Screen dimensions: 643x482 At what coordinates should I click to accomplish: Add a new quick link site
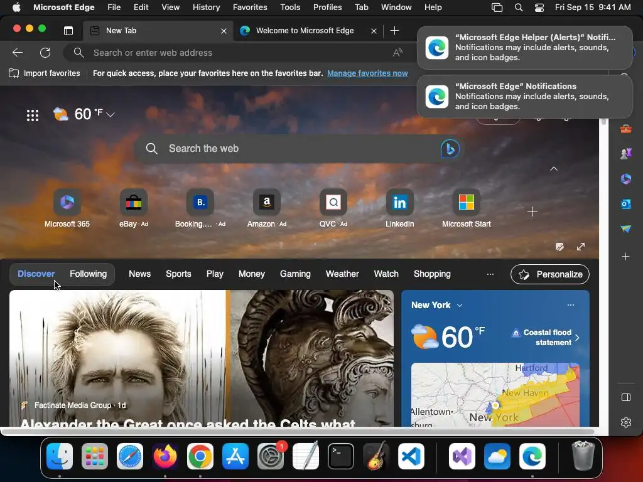532,212
